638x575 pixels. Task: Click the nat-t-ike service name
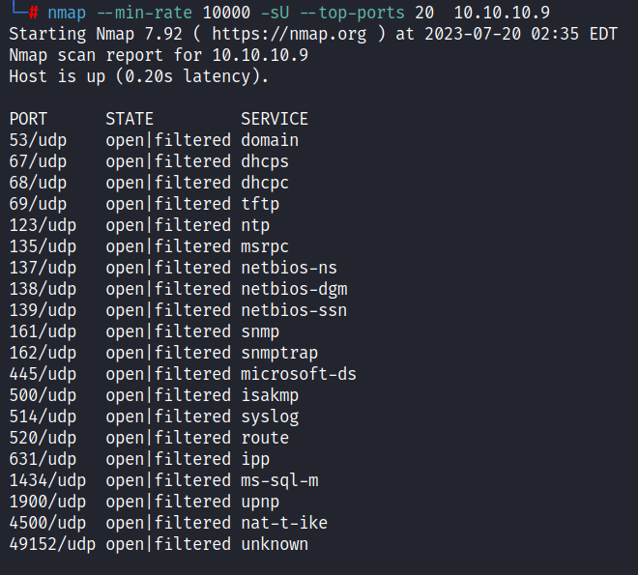click(284, 523)
